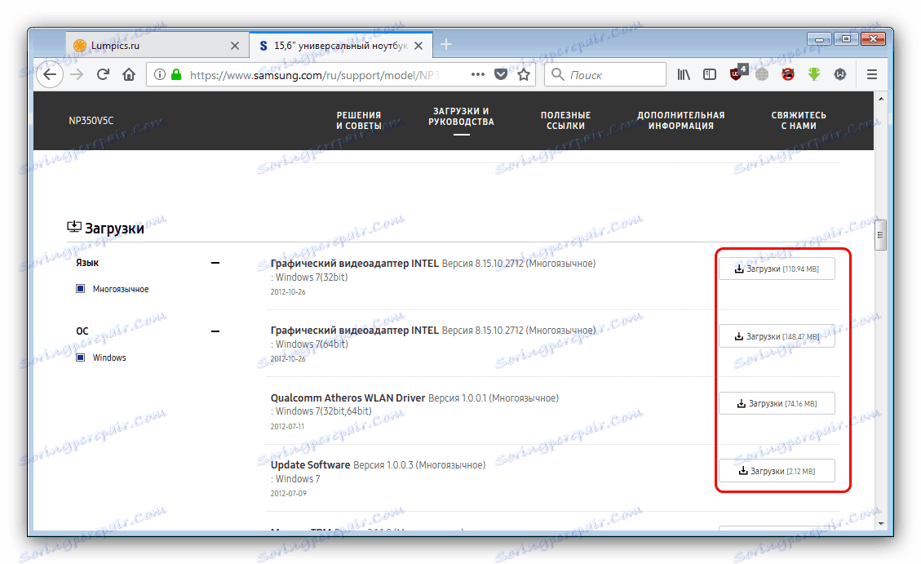Click the gray globe extension icon

[x=762, y=74]
